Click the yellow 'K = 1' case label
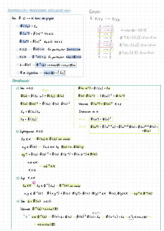 82,119
